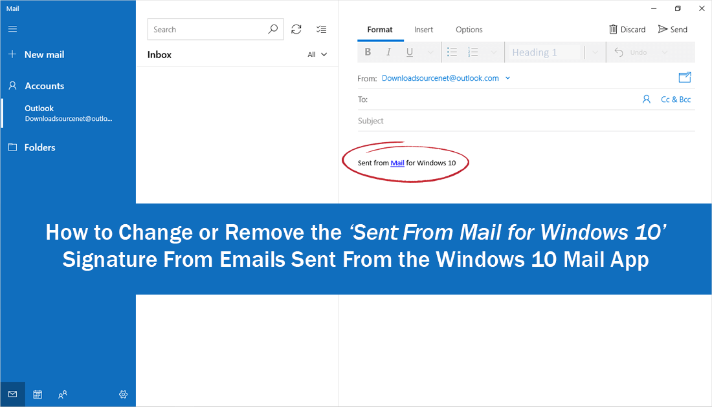Discard the draft message
This screenshot has height=407, width=712.
[x=627, y=30]
